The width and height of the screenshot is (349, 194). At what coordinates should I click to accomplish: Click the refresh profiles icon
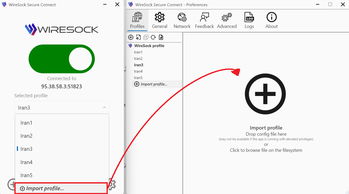pos(153,37)
